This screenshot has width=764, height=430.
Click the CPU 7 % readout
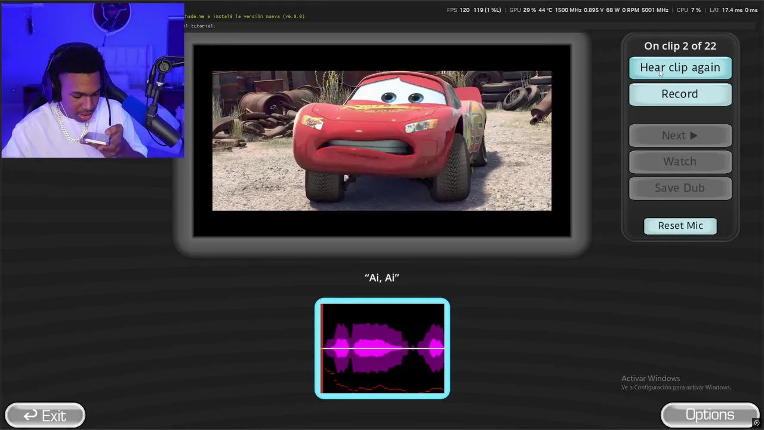[689, 10]
